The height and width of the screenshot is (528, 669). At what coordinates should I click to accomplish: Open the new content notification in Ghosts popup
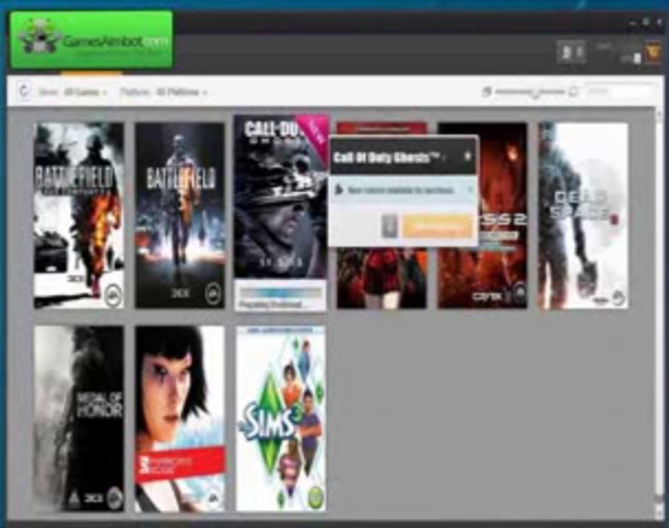[x=403, y=190]
